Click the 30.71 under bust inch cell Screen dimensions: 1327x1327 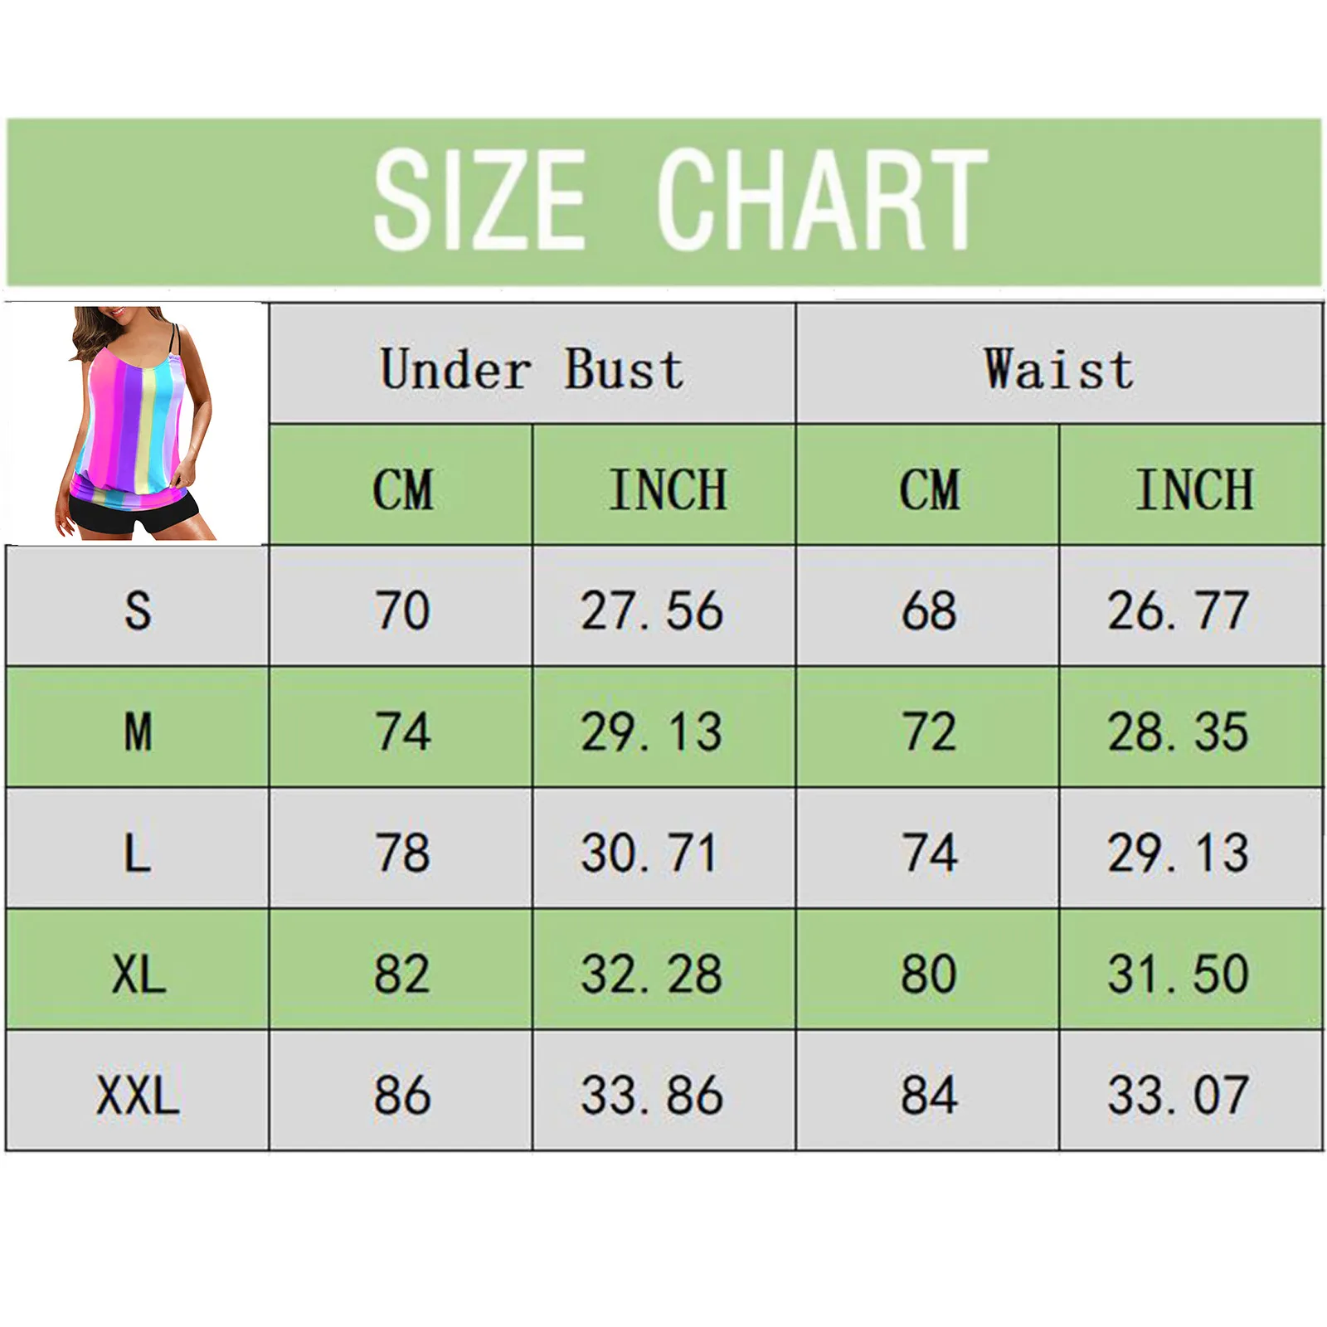click(649, 853)
